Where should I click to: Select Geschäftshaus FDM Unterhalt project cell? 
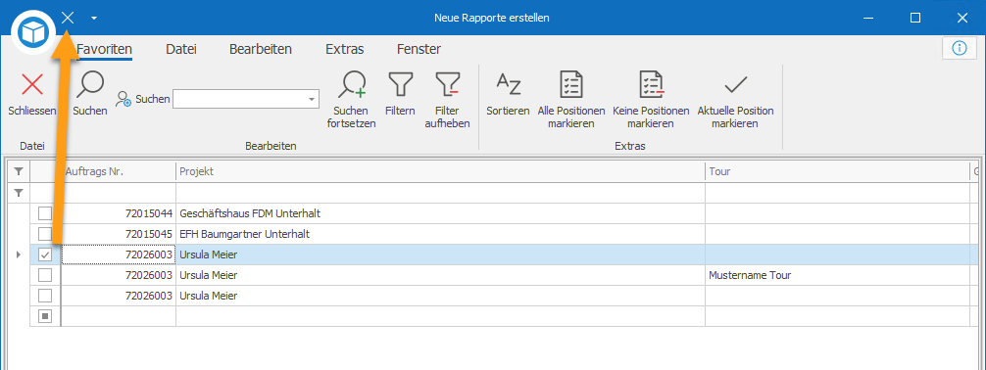(x=440, y=213)
